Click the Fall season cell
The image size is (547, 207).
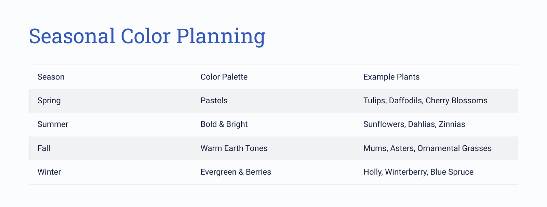(x=111, y=148)
